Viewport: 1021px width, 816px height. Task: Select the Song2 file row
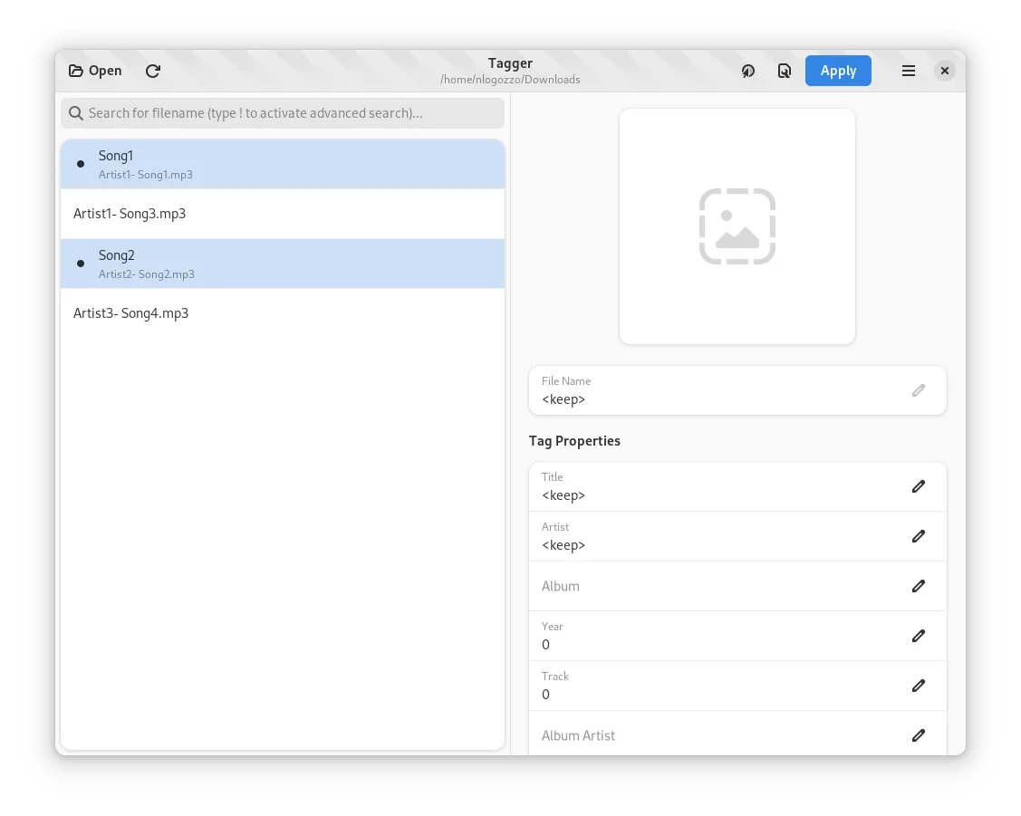pyautogui.click(x=283, y=264)
